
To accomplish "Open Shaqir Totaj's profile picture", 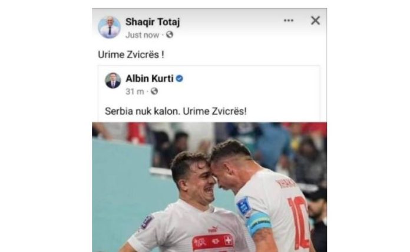I will click(x=110, y=27).
